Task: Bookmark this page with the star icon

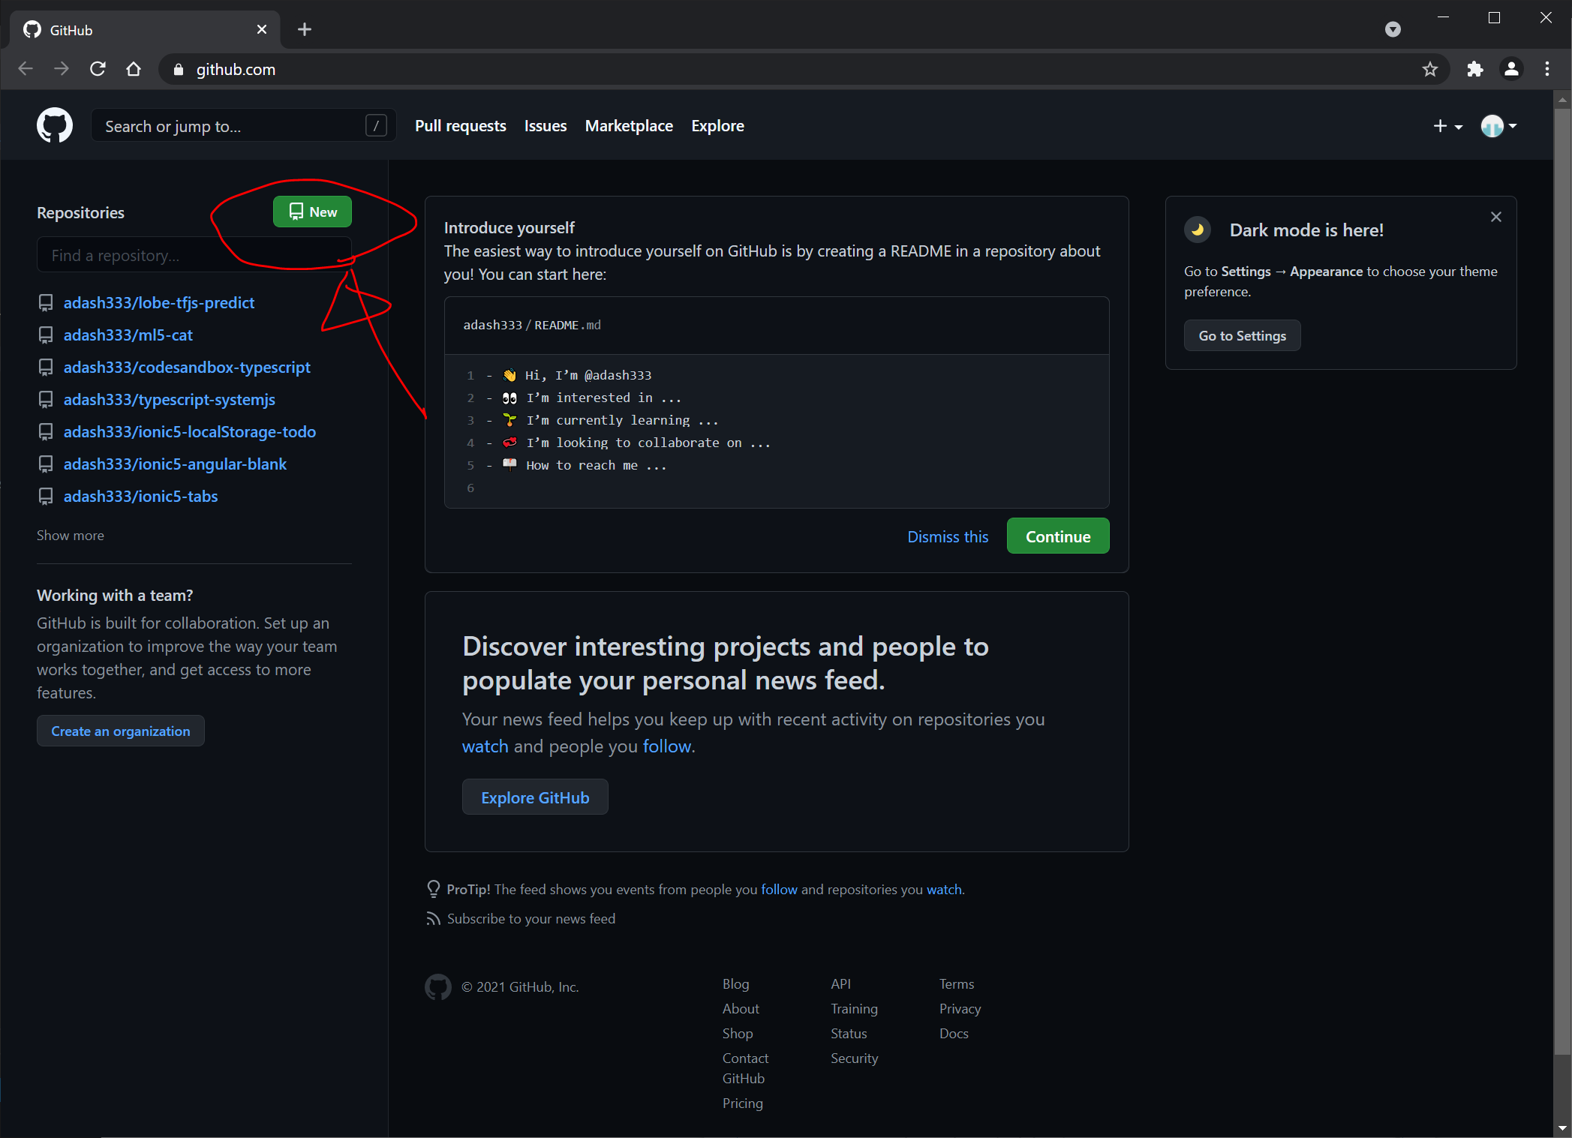Action: (1429, 69)
